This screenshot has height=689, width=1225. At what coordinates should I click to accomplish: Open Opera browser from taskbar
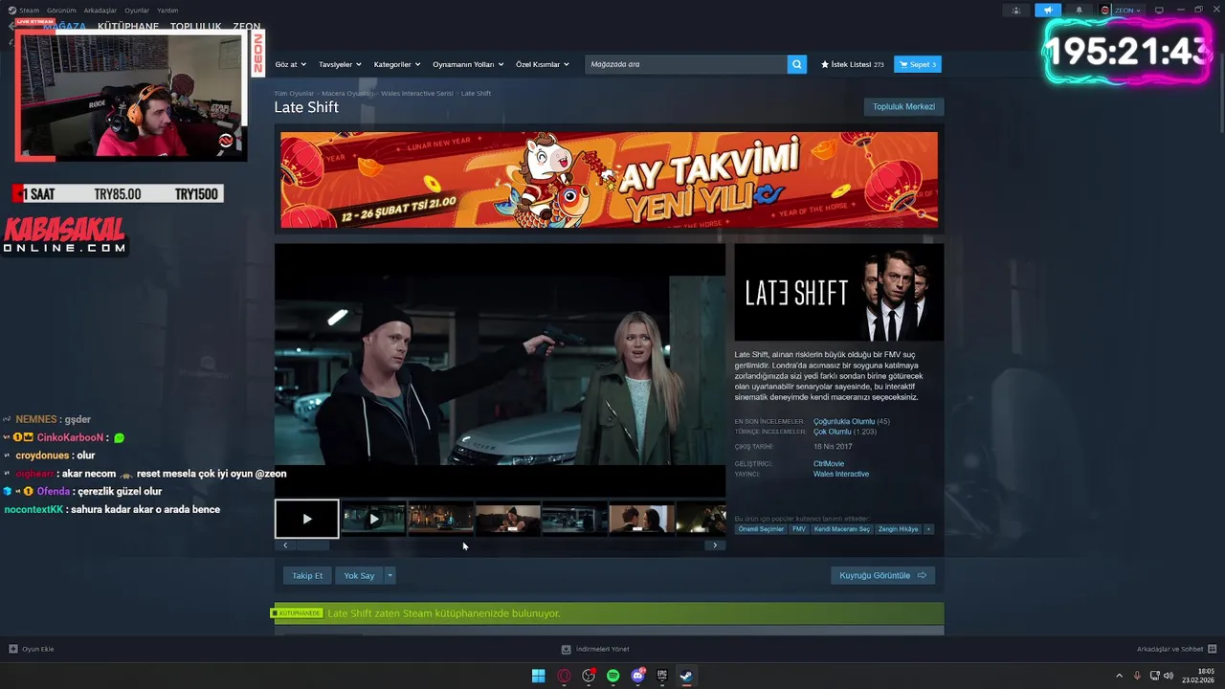click(x=564, y=676)
